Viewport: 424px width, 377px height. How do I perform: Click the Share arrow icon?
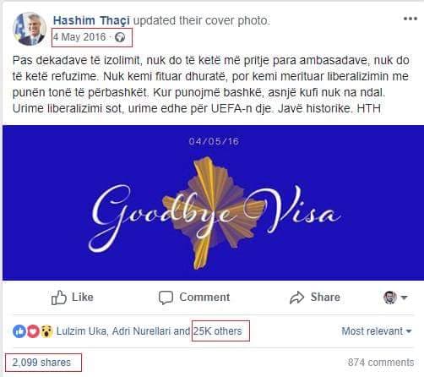point(297,298)
